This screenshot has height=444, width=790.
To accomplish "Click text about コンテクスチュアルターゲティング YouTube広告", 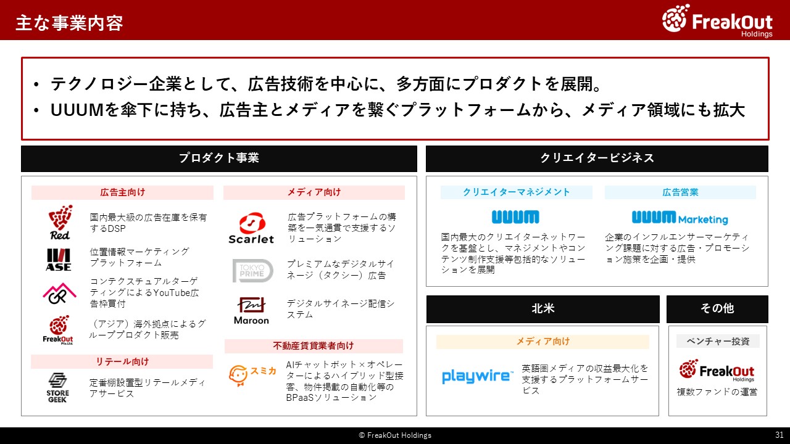I will [144, 292].
